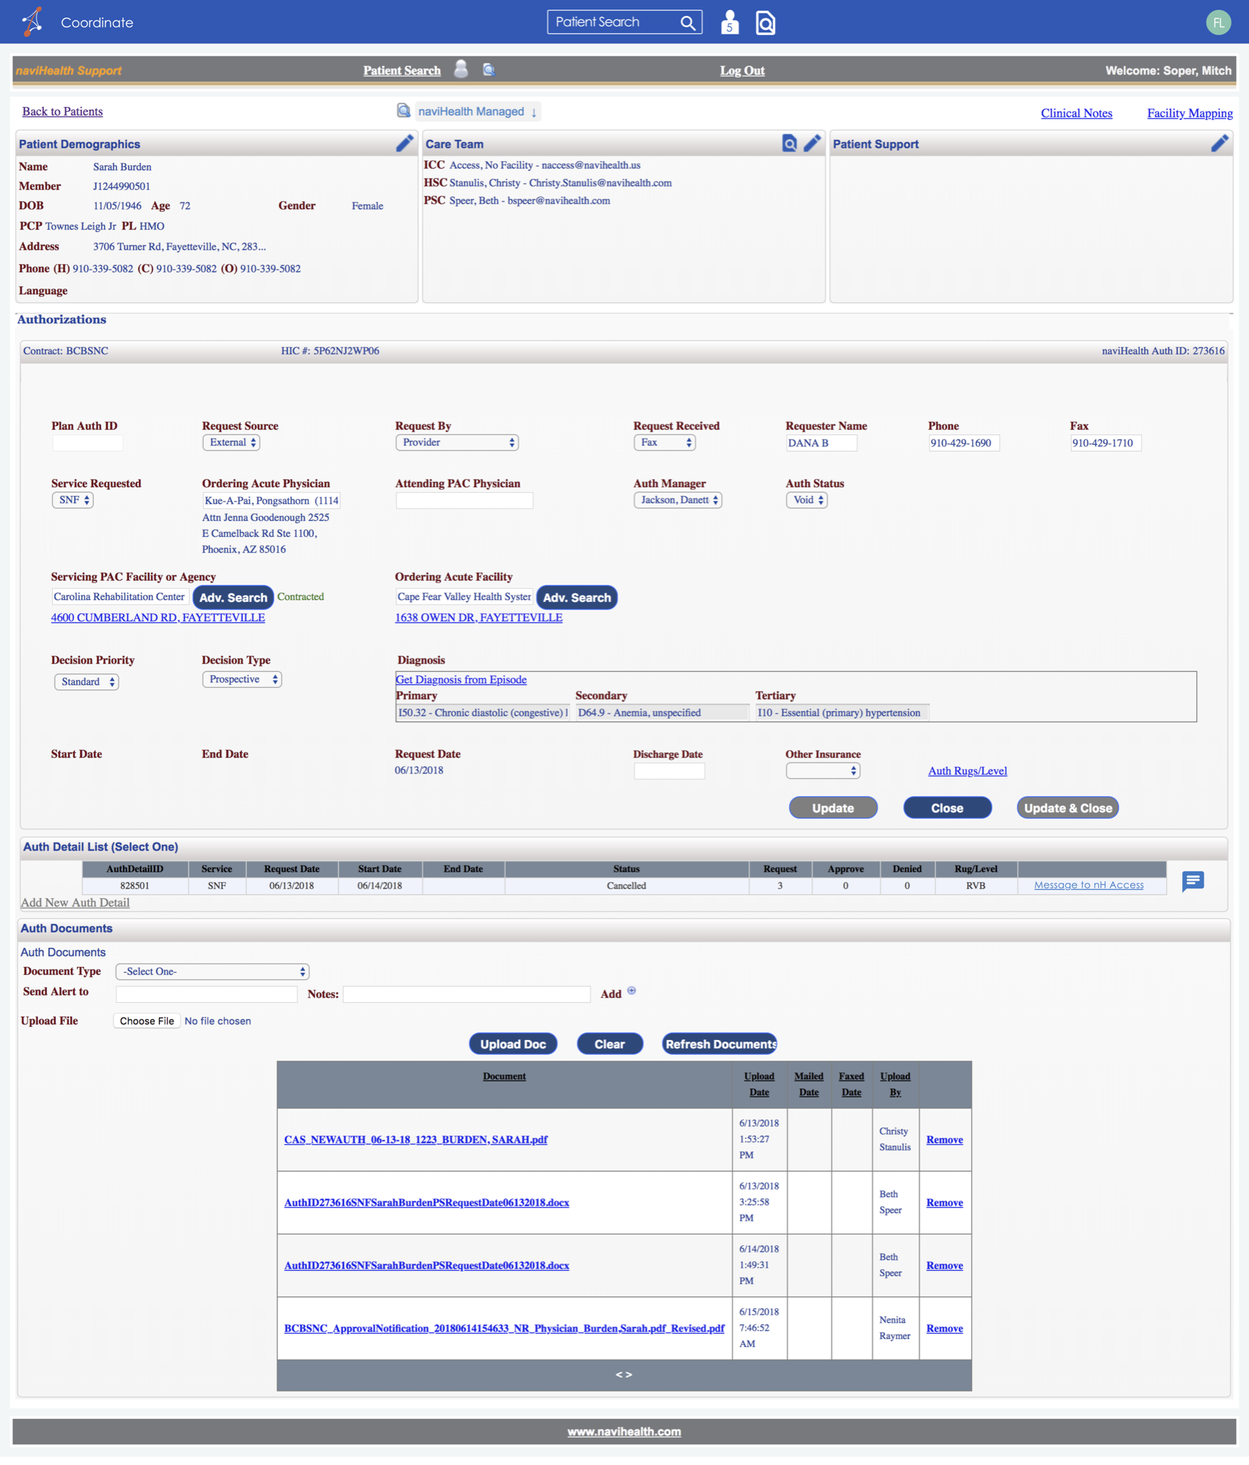This screenshot has height=1465, width=1249.
Task: Open the Auth Status Void dropdown
Action: (x=807, y=500)
